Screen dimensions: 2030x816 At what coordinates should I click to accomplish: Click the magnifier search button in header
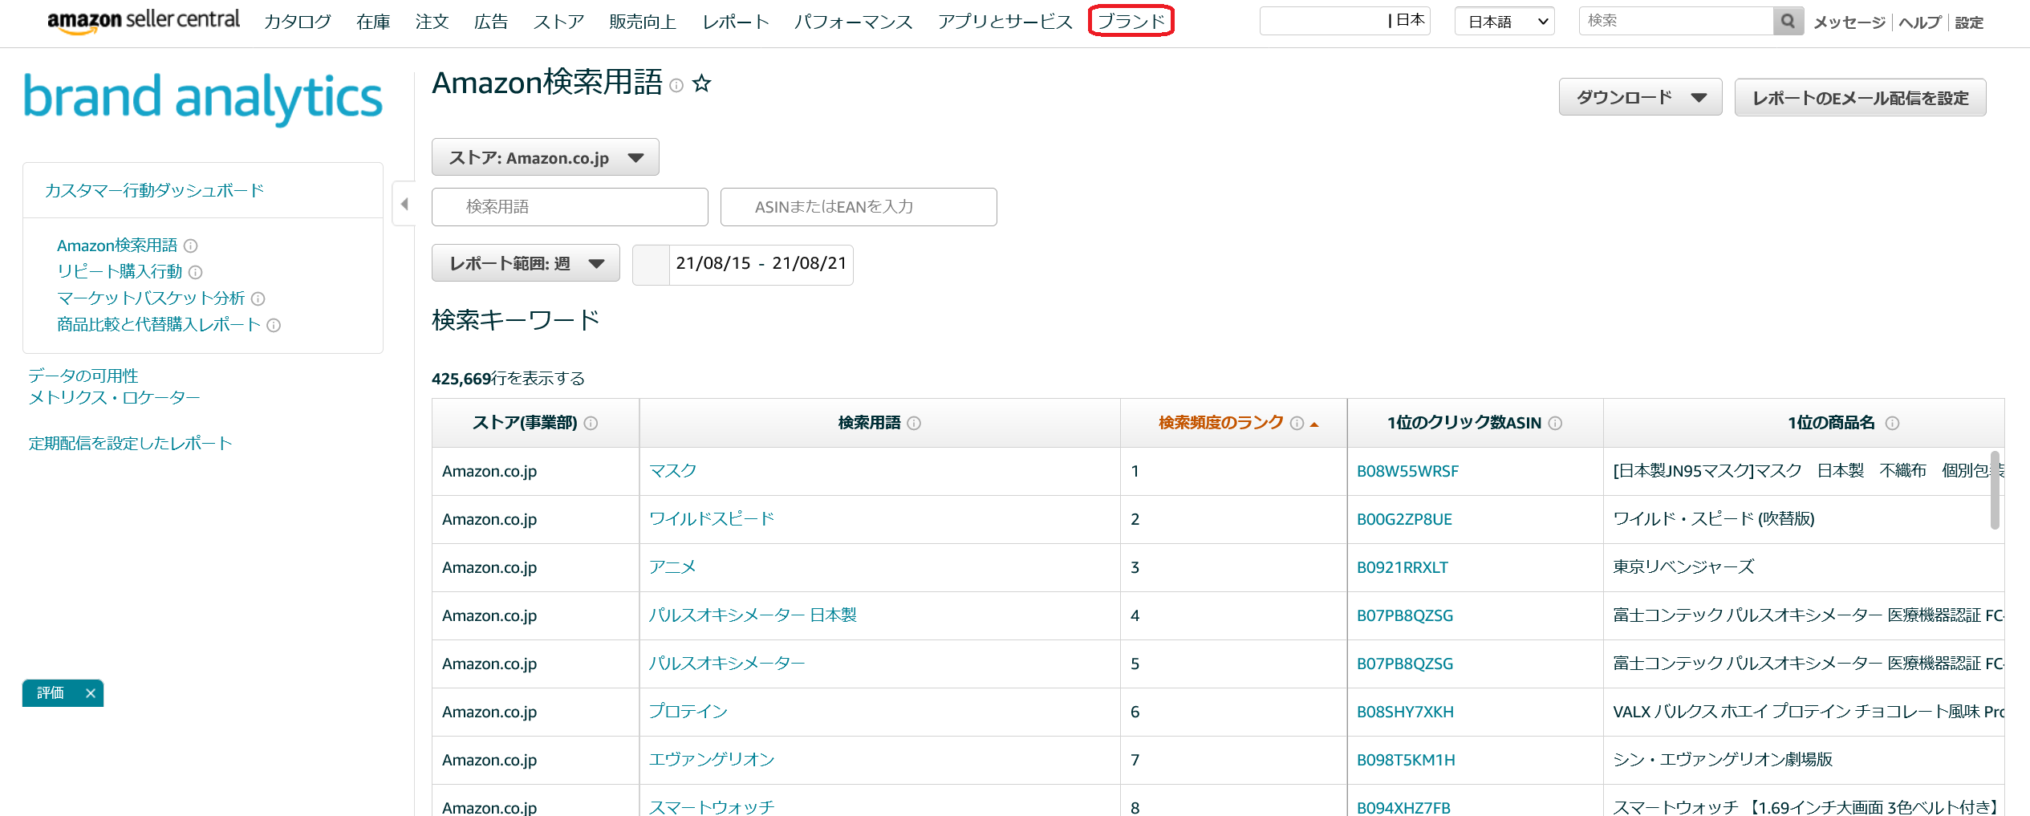coord(1788,21)
